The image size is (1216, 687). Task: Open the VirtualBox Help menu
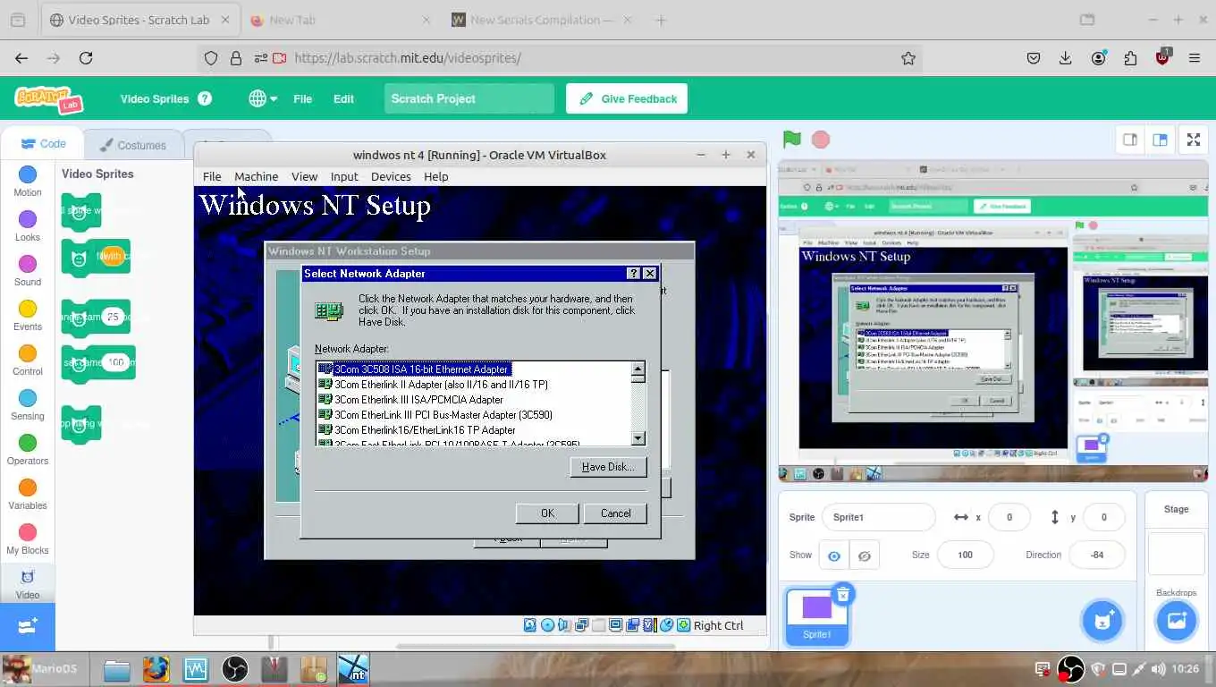(x=436, y=176)
